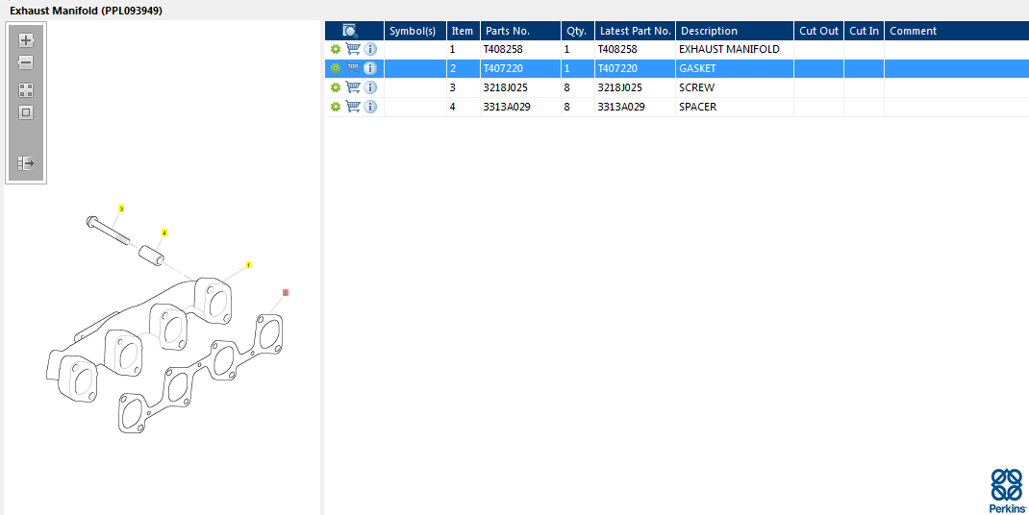Show info for EXHAUST MANIFOLD row
The image size is (1029, 515).
pyautogui.click(x=370, y=49)
